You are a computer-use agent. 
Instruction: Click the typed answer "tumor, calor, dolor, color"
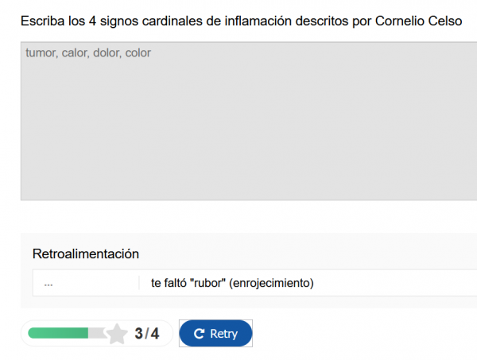(87, 53)
